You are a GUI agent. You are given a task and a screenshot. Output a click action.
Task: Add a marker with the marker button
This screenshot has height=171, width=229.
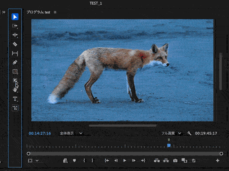[74, 160]
